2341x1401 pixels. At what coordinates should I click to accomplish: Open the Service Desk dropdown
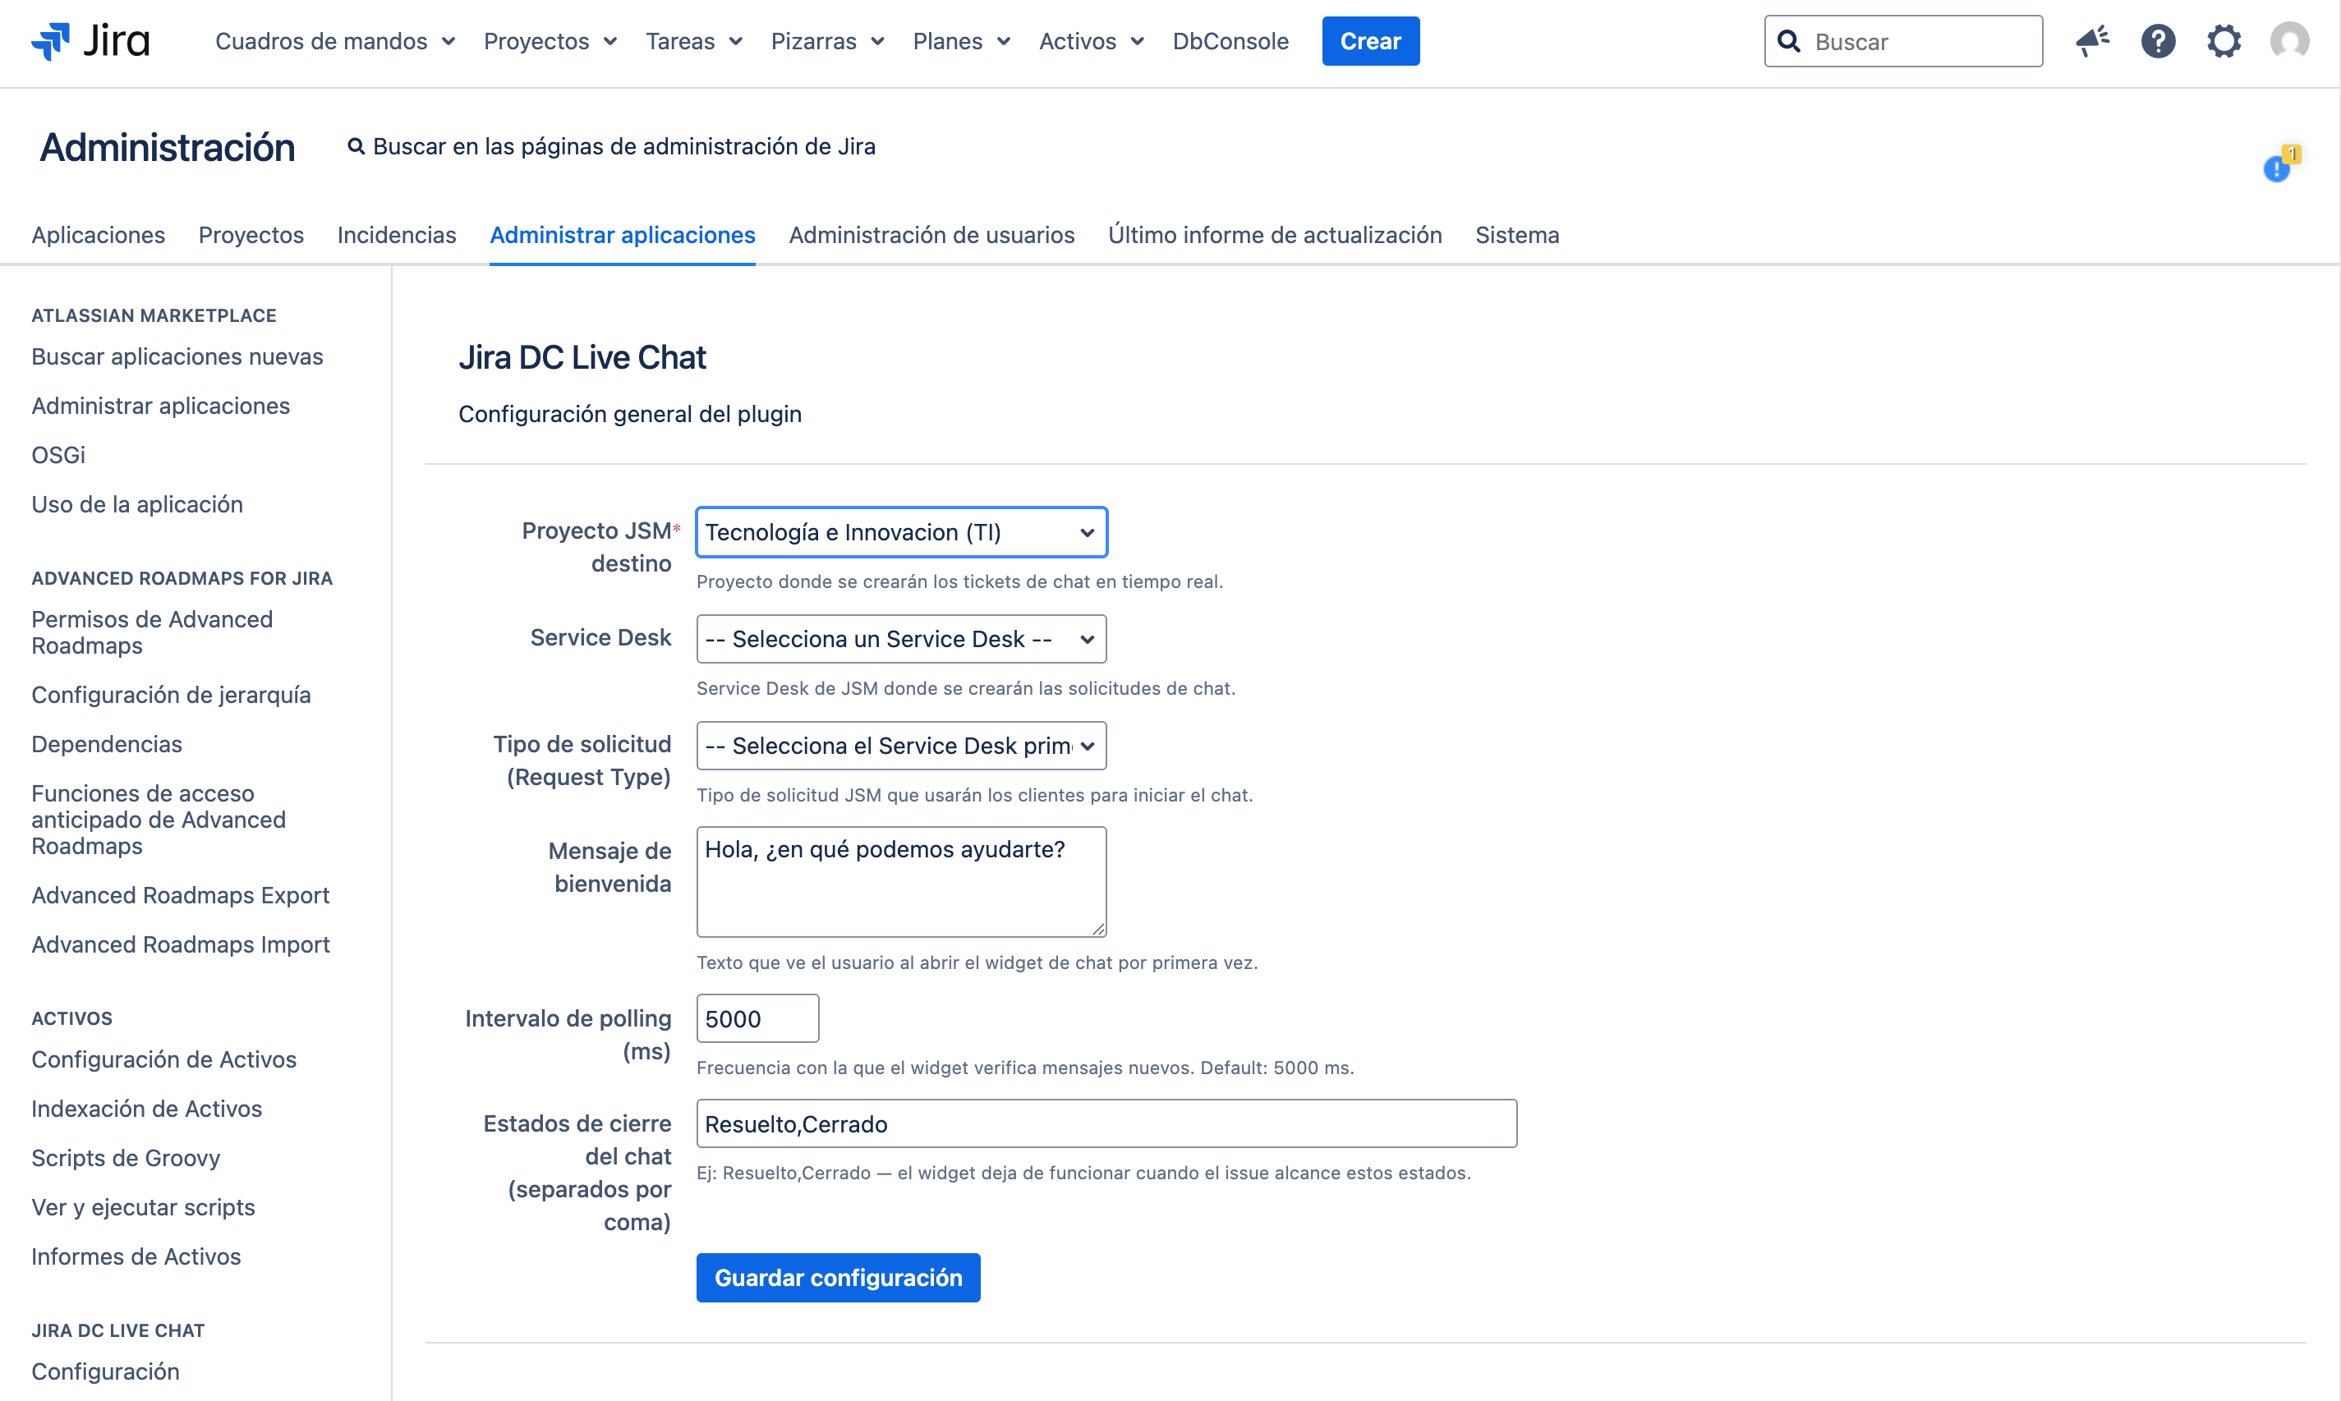(901, 639)
